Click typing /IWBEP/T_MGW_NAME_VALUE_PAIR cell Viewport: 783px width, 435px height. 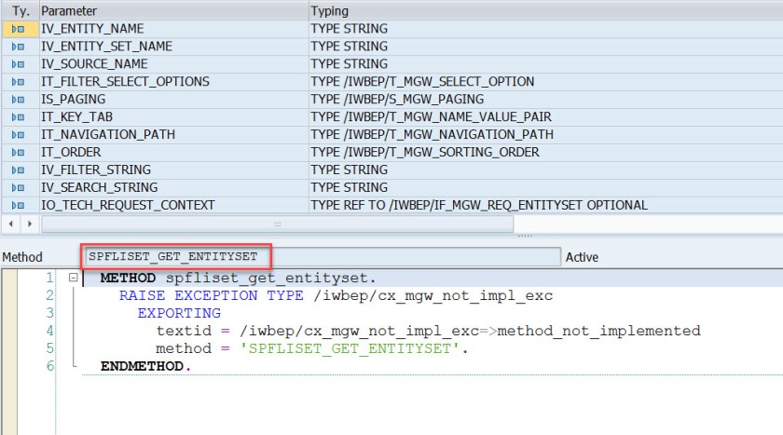546,117
